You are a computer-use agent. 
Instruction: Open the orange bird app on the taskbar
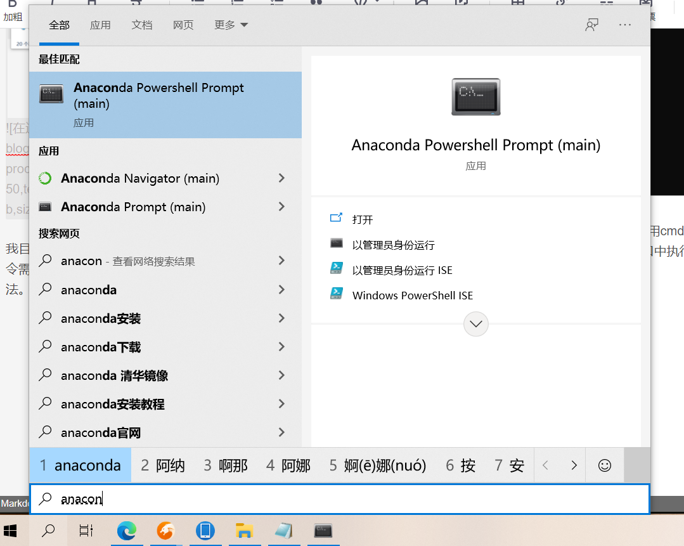[x=165, y=530]
